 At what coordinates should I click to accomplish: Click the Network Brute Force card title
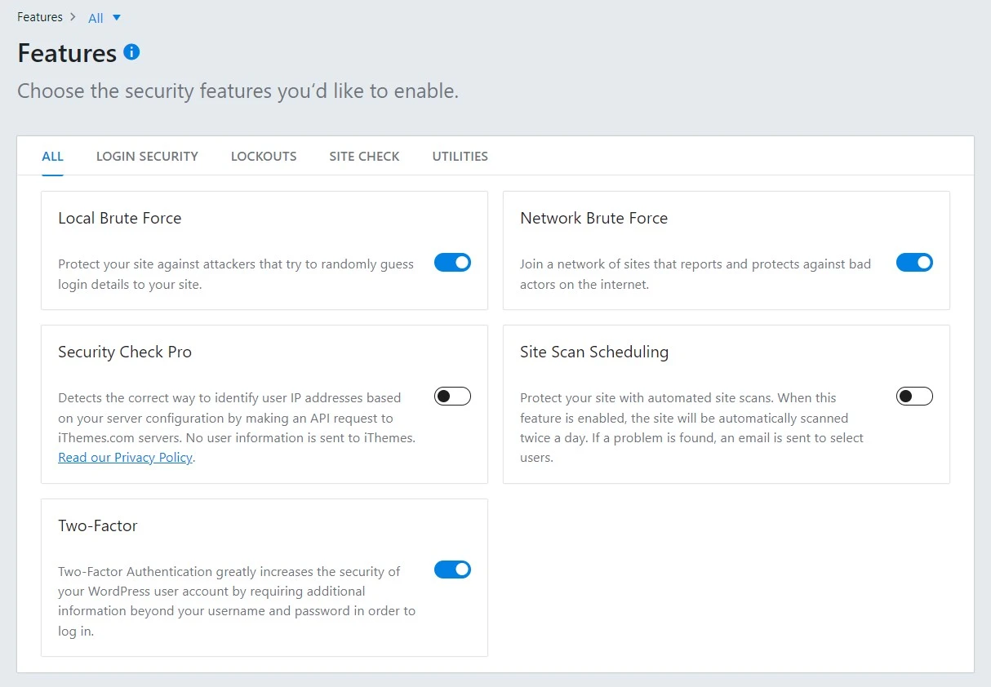[593, 218]
